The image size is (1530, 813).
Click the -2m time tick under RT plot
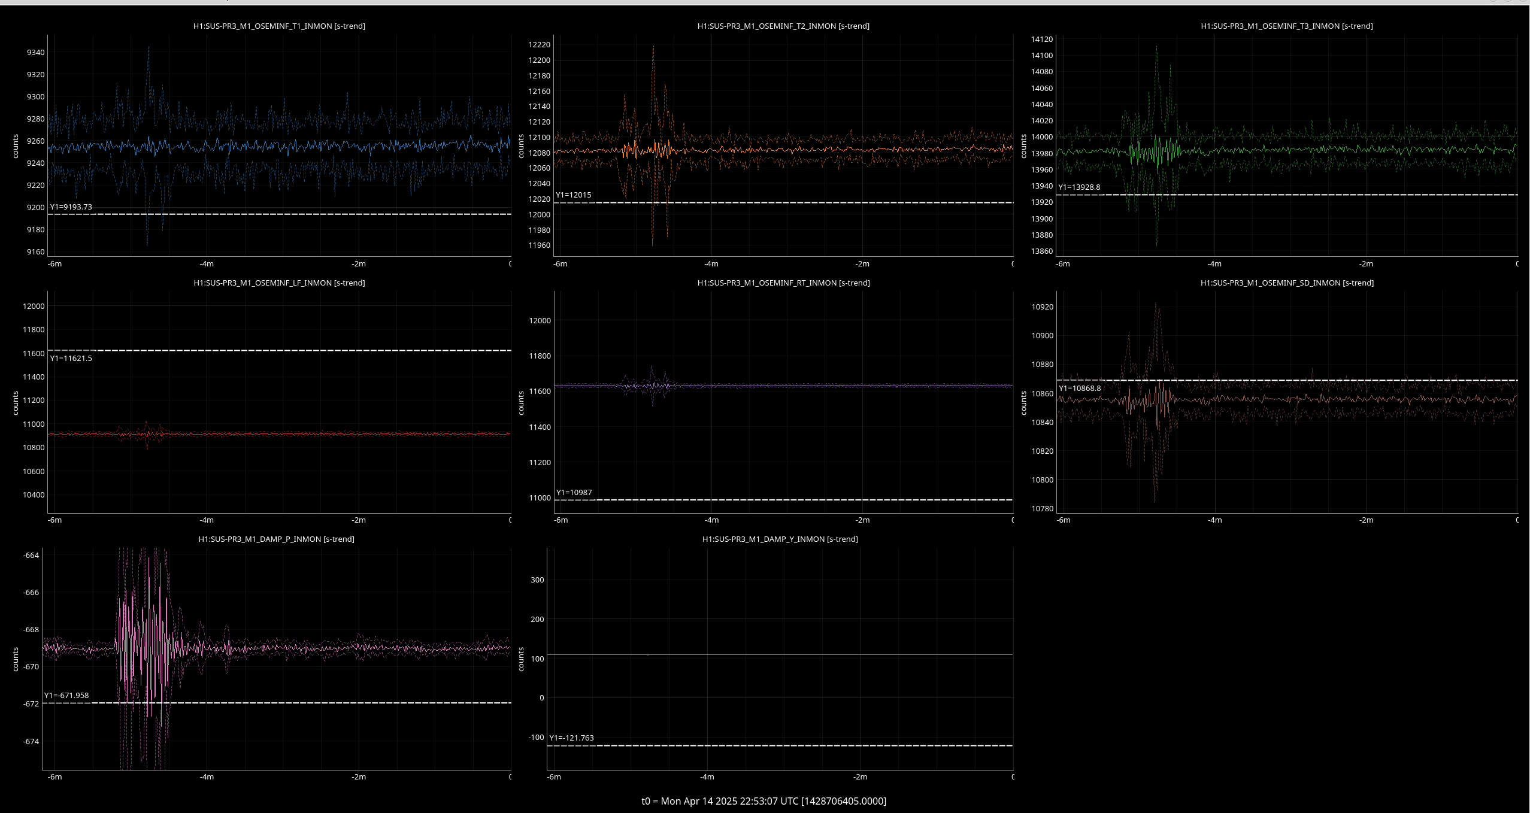(862, 520)
